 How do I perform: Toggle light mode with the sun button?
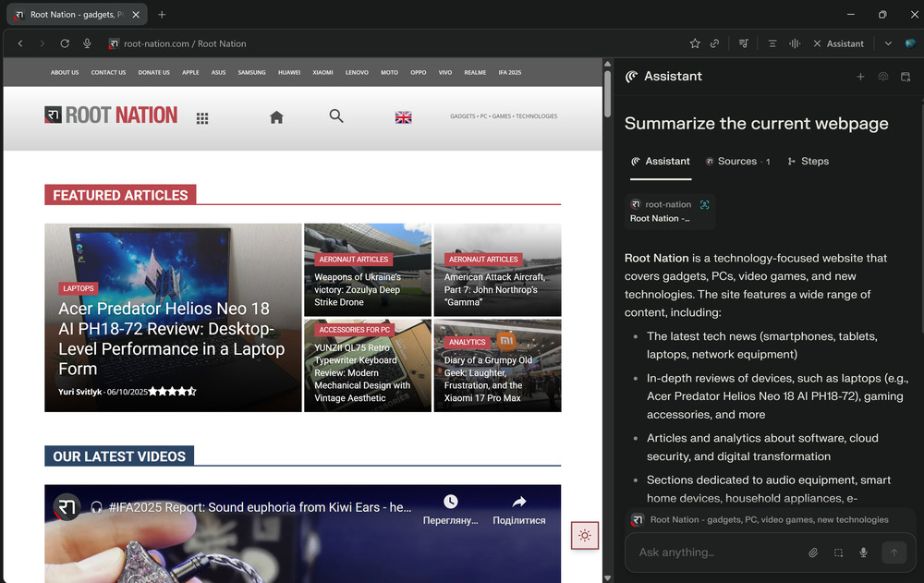pyautogui.click(x=585, y=535)
